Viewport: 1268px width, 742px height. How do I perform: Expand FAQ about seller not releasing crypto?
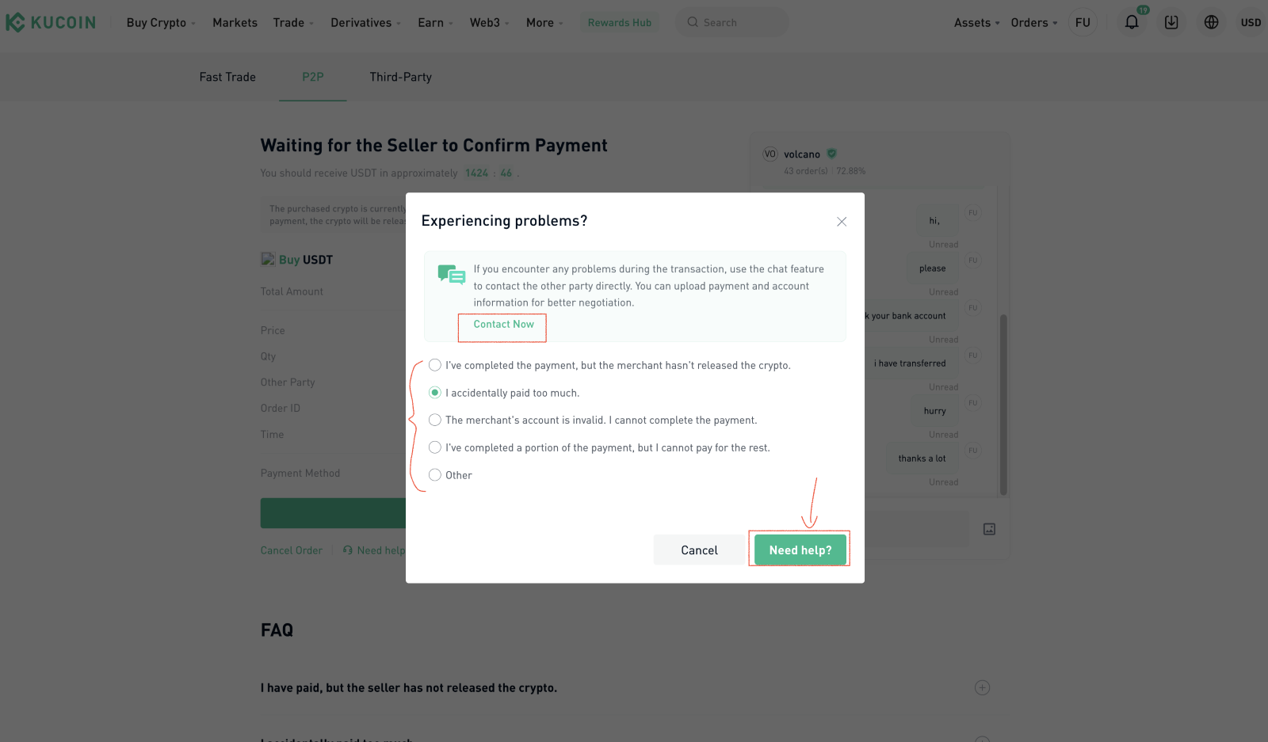982,687
